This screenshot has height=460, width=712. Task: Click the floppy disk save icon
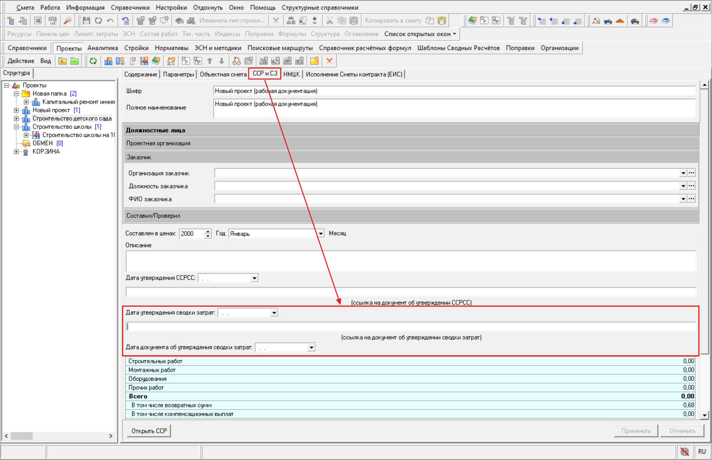(86, 21)
